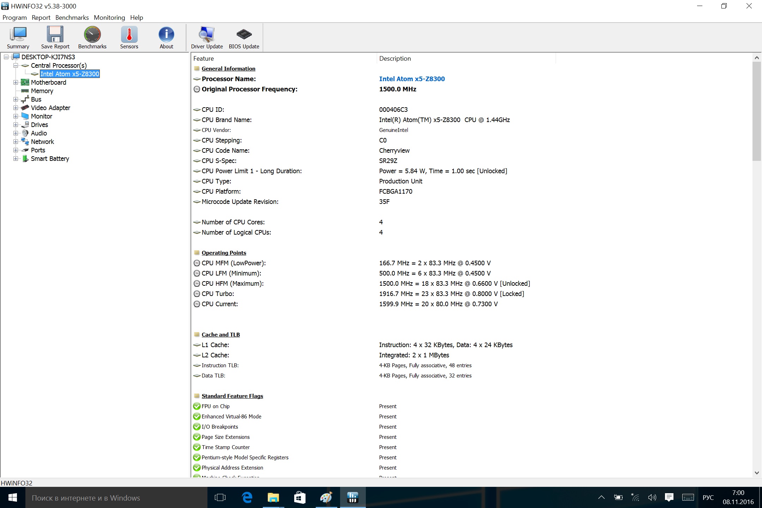Click the details pane vertical scrollbar thumb
Screen dimensions: 762x508
[x=756, y=111]
